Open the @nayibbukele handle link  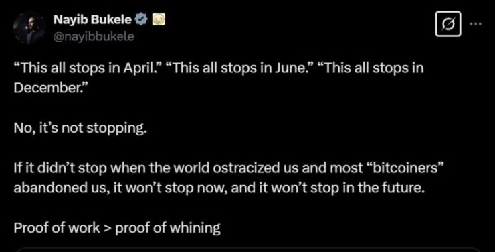pyautogui.click(x=94, y=36)
